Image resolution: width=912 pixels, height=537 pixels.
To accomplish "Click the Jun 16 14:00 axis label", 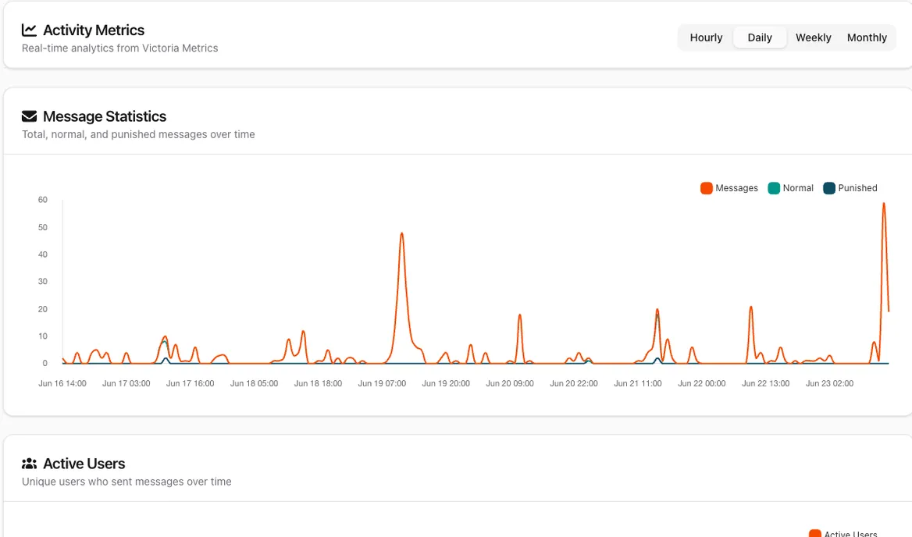I will coord(62,383).
